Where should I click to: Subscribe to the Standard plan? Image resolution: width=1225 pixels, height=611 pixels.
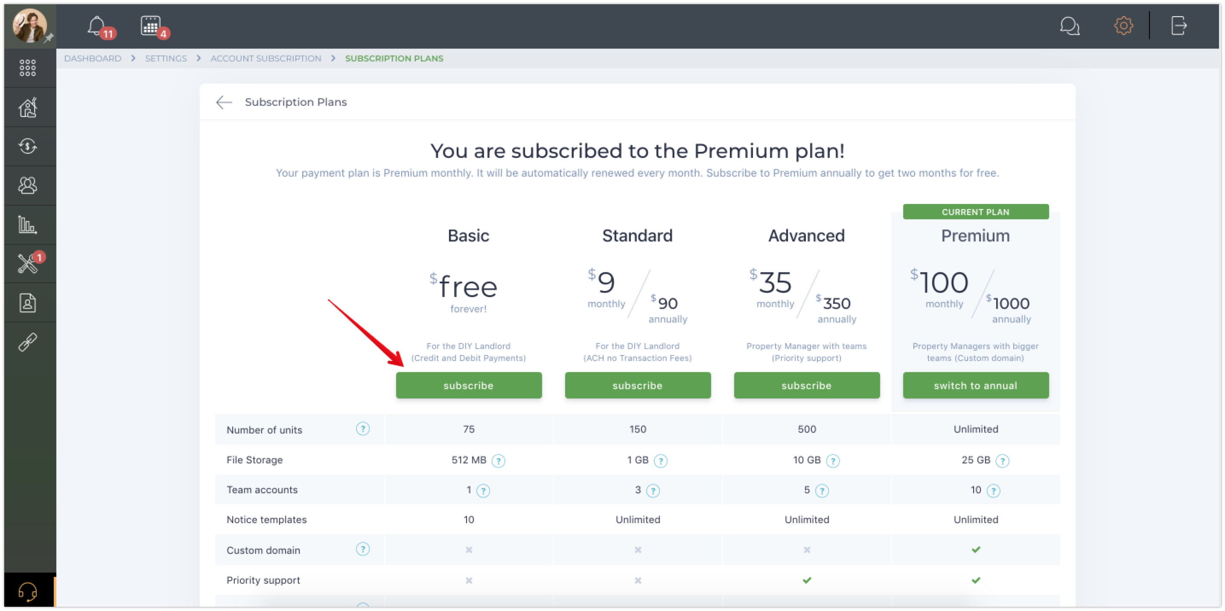(x=637, y=385)
